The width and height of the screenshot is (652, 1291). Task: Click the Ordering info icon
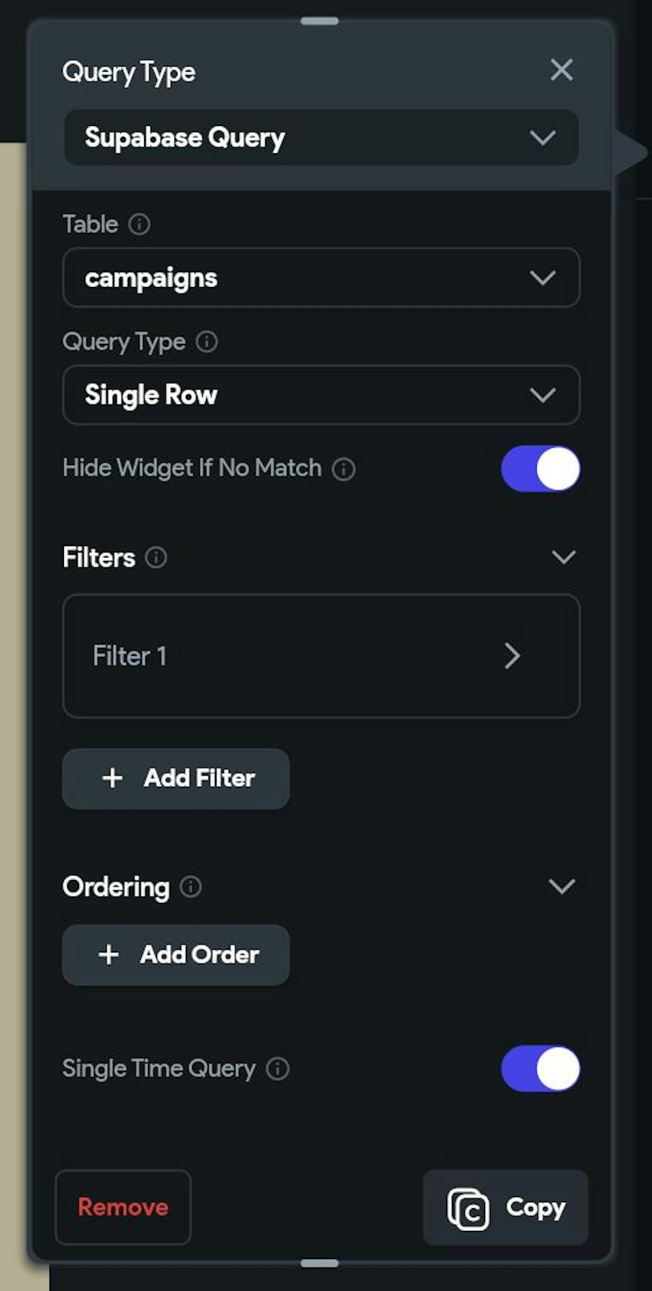click(190, 887)
